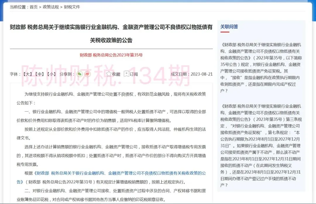Viewport: 316px width, 204px height.
Task: Share the article to Weibo
Action: pyautogui.click(x=87, y=74)
